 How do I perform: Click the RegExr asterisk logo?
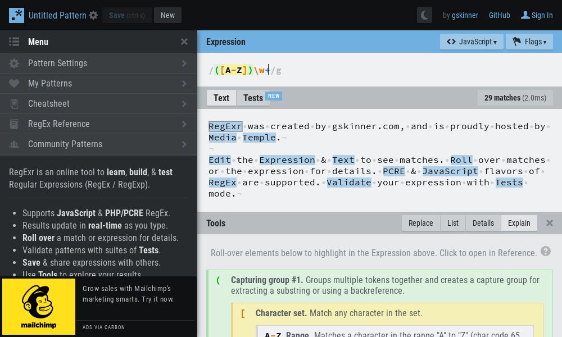pos(16,15)
